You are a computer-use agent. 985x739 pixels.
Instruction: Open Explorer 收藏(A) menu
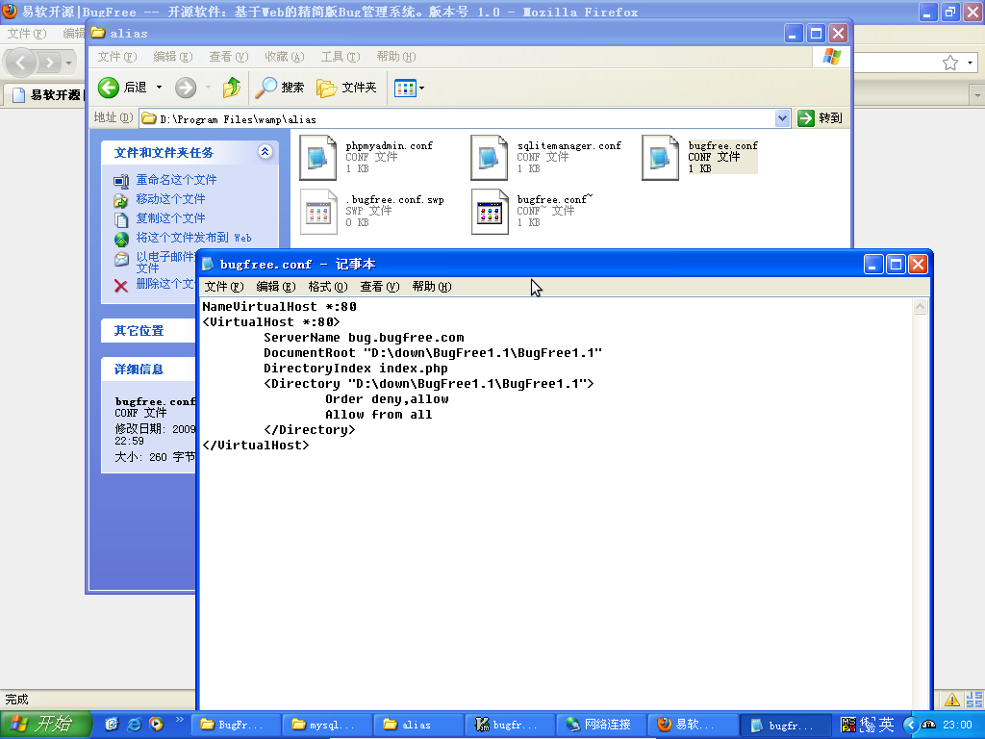click(285, 57)
